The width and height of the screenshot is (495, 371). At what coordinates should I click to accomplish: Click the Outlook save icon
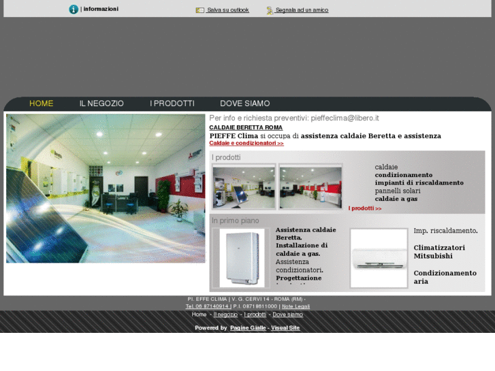coord(199,10)
